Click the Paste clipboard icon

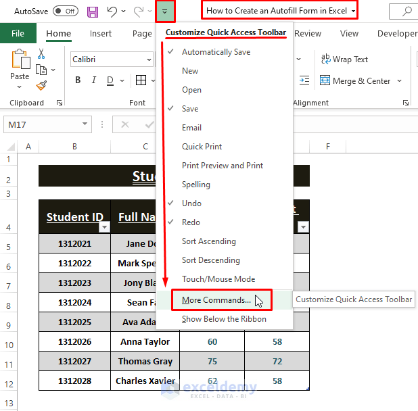click(x=20, y=59)
